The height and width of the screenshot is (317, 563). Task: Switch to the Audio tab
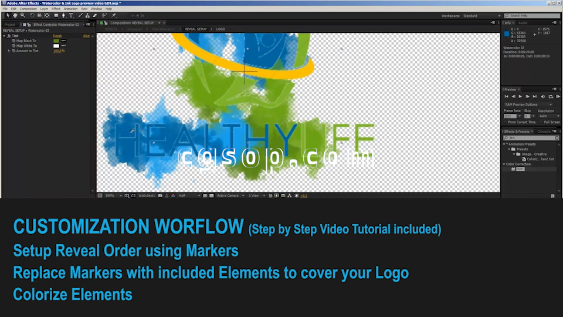[523, 23]
